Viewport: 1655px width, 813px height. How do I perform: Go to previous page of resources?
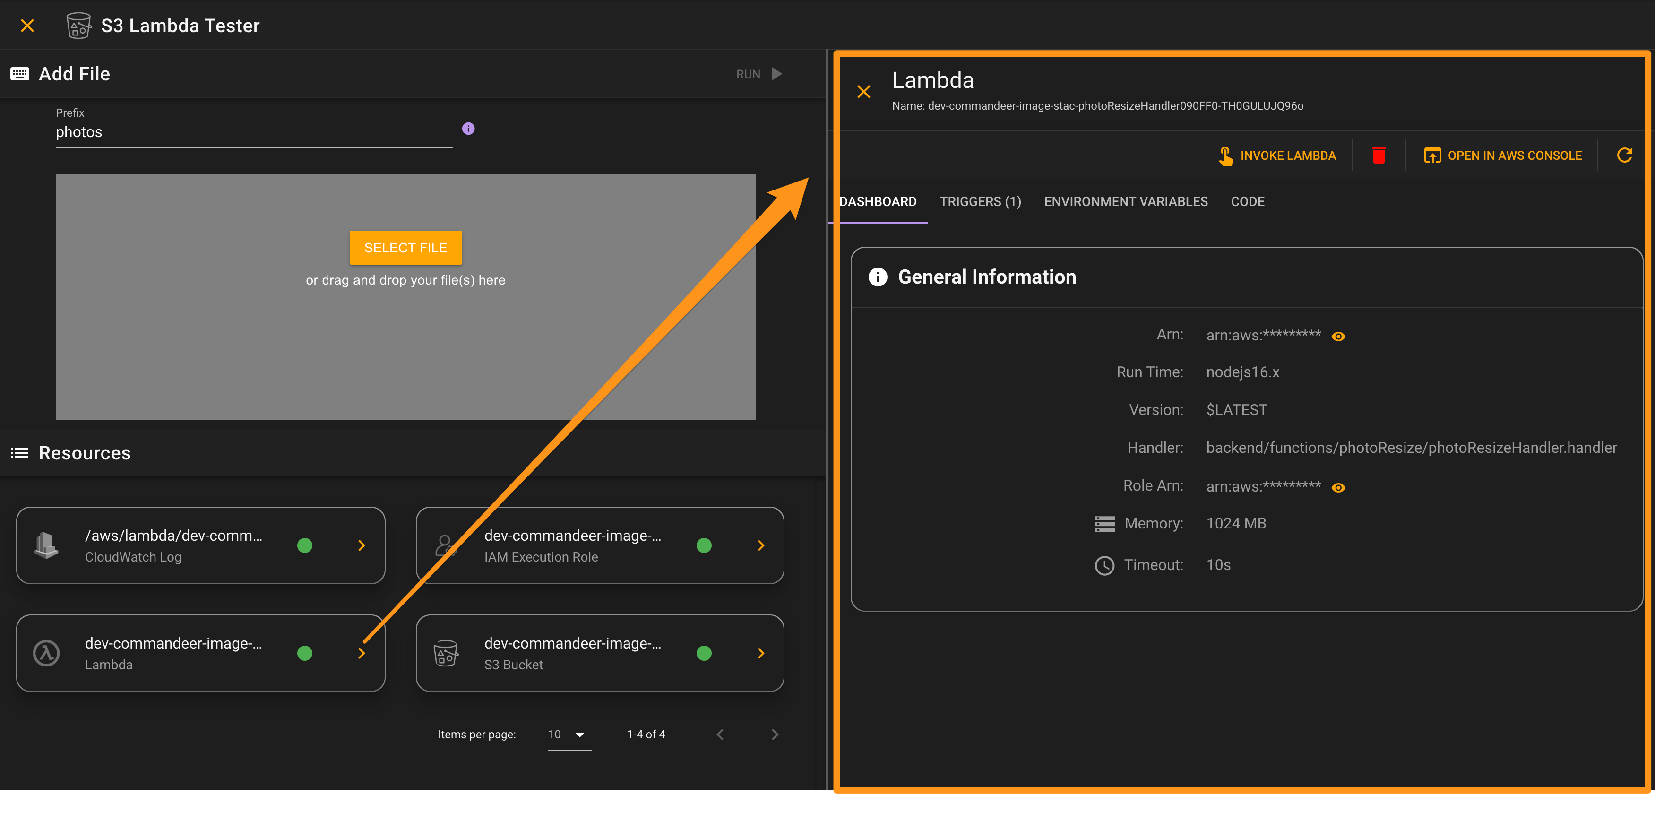click(x=720, y=735)
